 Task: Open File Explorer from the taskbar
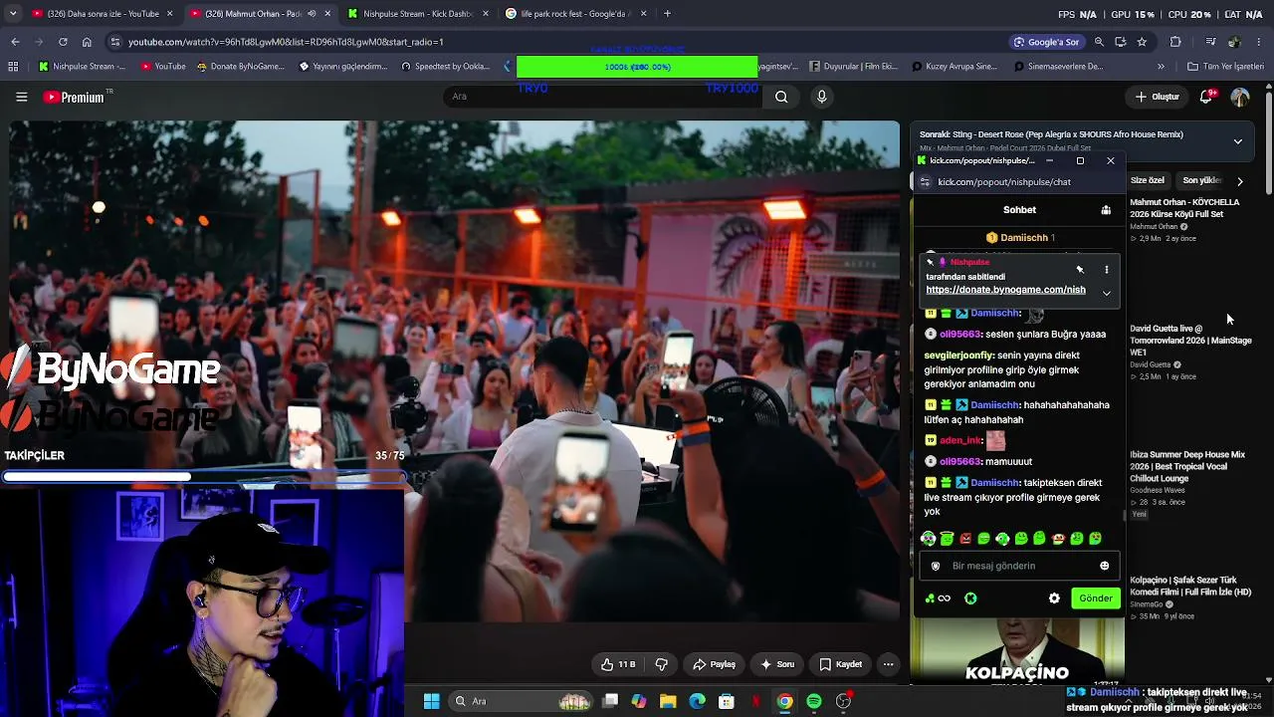click(x=668, y=701)
